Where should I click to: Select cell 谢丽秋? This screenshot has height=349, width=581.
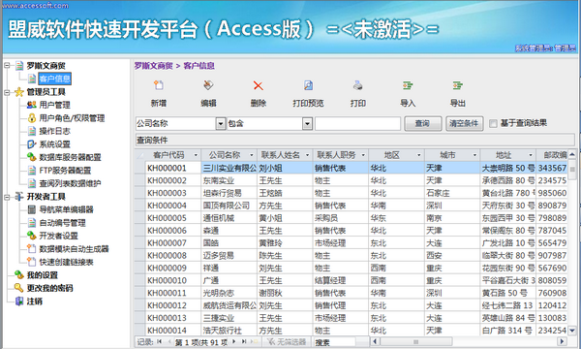click(285, 293)
